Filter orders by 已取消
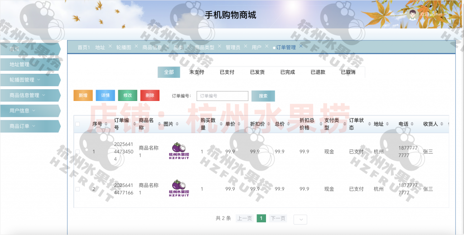Viewport: 464px width, 235px height. point(348,72)
